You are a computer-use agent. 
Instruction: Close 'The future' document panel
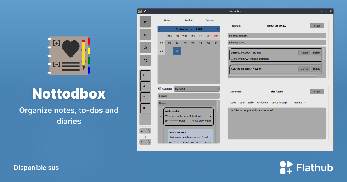(317, 91)
